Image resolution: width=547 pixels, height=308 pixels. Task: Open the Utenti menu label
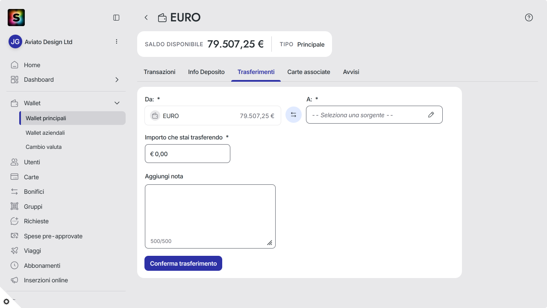click(32, 162)
